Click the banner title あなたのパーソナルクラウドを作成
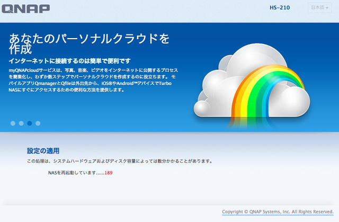 click(x=89, y=43)
